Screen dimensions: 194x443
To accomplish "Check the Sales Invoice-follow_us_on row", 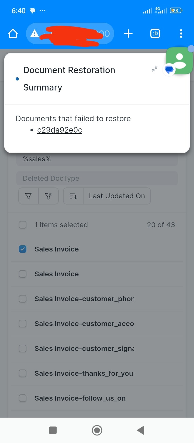I will tap(23, 398).
